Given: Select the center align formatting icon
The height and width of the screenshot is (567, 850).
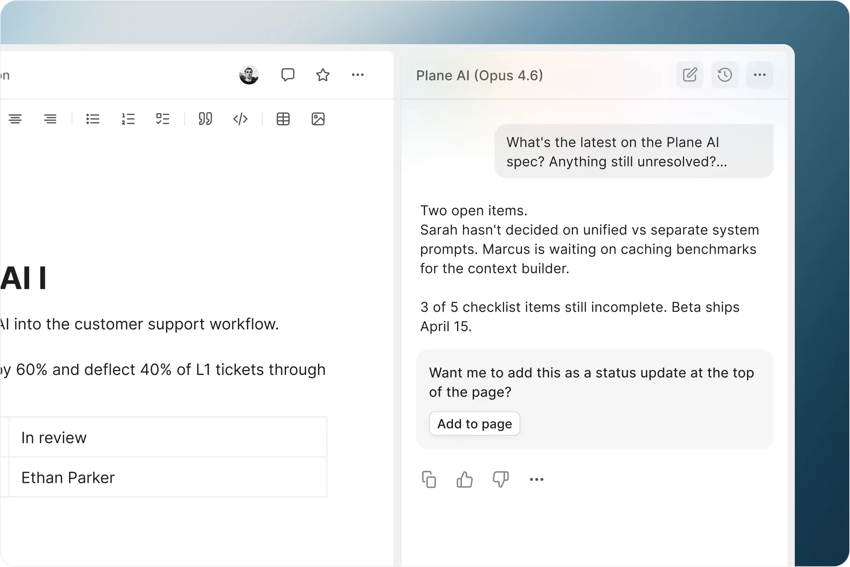Looking at the screenshot, I should (x=16, y=119).
